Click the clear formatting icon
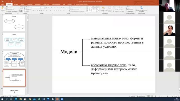This screenshot has height=101, width=180. coord(51,8)
